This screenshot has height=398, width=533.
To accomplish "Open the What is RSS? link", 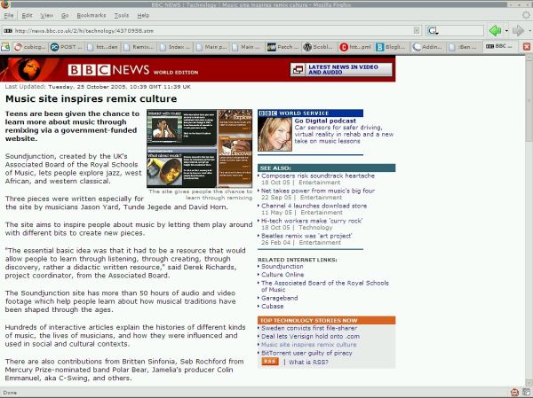I will tap(308, 362).
